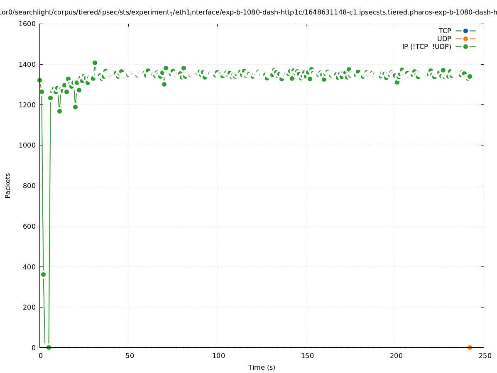
Task: Click the green data point at zero packets
Action: click(x=49, y=347)
